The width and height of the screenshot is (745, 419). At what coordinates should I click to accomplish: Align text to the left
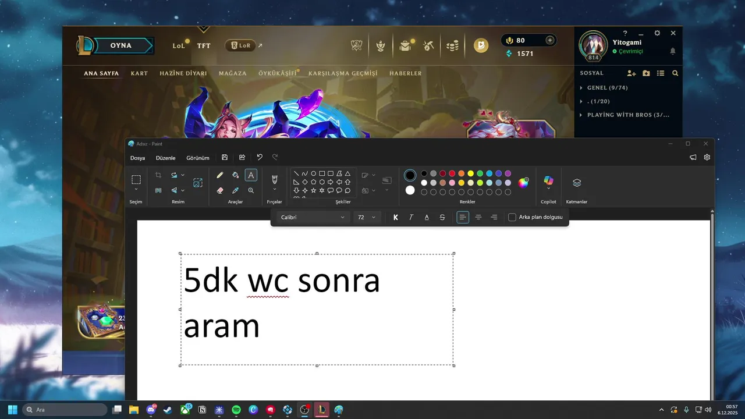click(463, 217)
